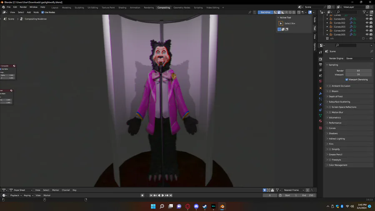Viewport: 375px width, 211px height.
Task: Hide Curves.003 in viewport with eye icon
Action: [x=367, y=27]
